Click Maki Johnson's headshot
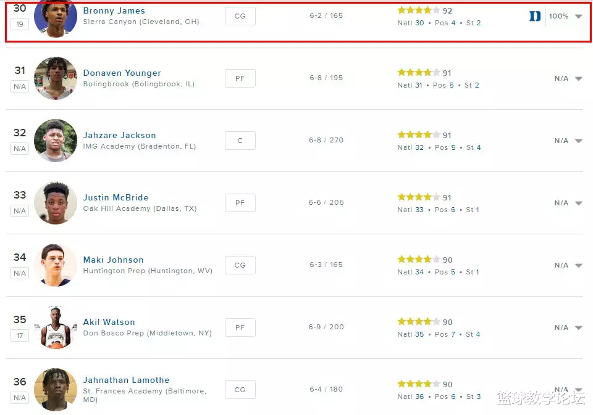 click(x=55, y=265)
